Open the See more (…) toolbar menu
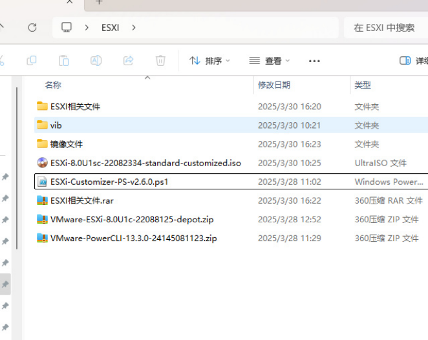The height and width of the screenshot is (340, 428). [314, 61]
